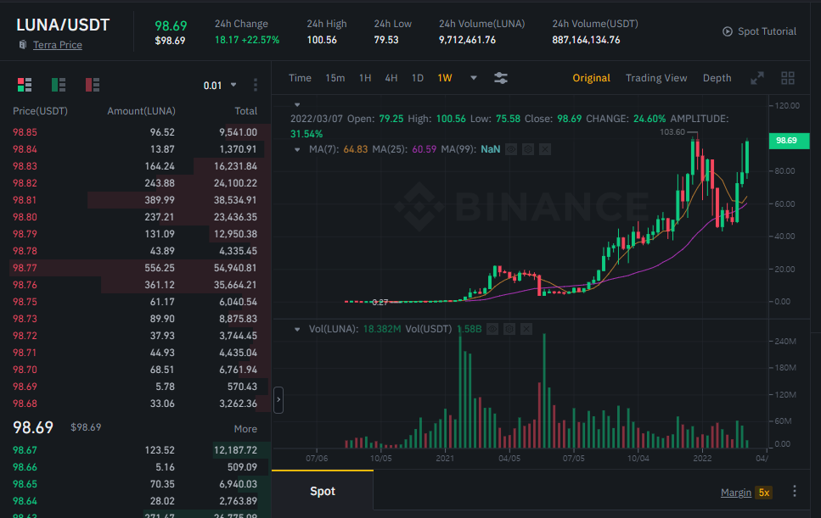
Task: Click More in order book
Action: 245,429
